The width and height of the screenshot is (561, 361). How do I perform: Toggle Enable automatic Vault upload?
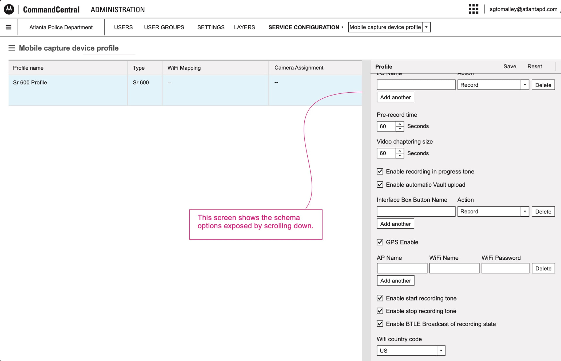tap(380, 185)
